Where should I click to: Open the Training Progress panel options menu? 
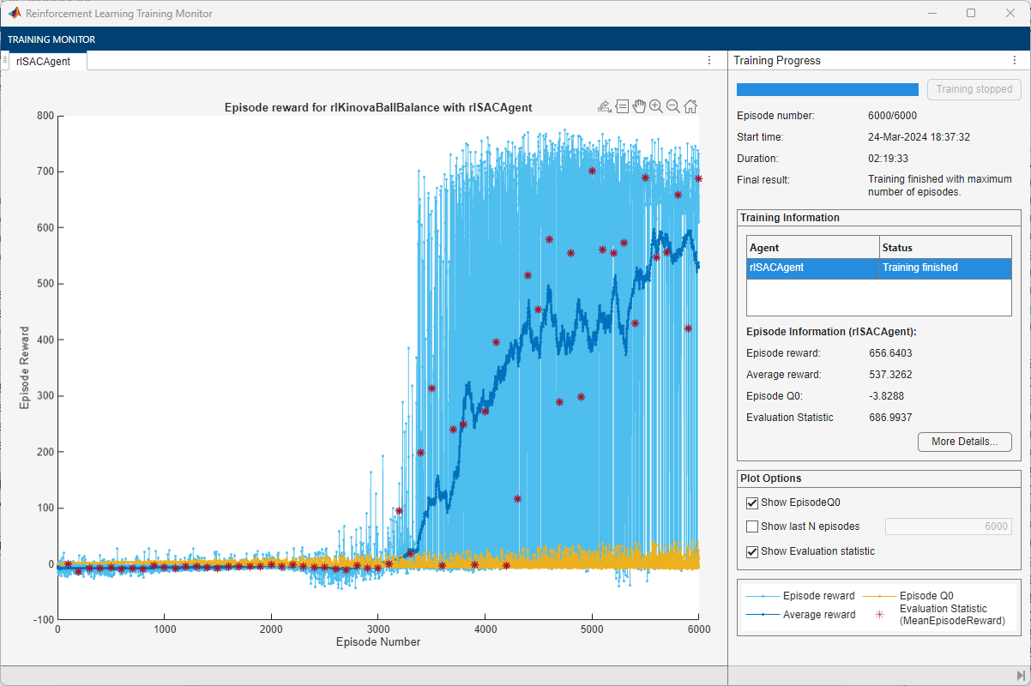pyautogui.click(x=1015, y=61)
